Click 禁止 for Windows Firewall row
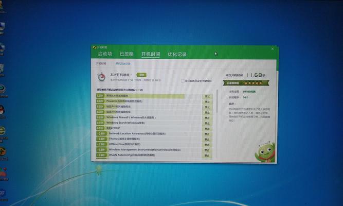343x206 pixels. tap(207, 118)
